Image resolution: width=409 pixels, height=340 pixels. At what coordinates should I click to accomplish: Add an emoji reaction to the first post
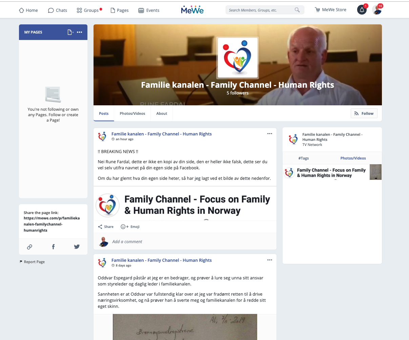pyautogui.click(x=130, y=227)
